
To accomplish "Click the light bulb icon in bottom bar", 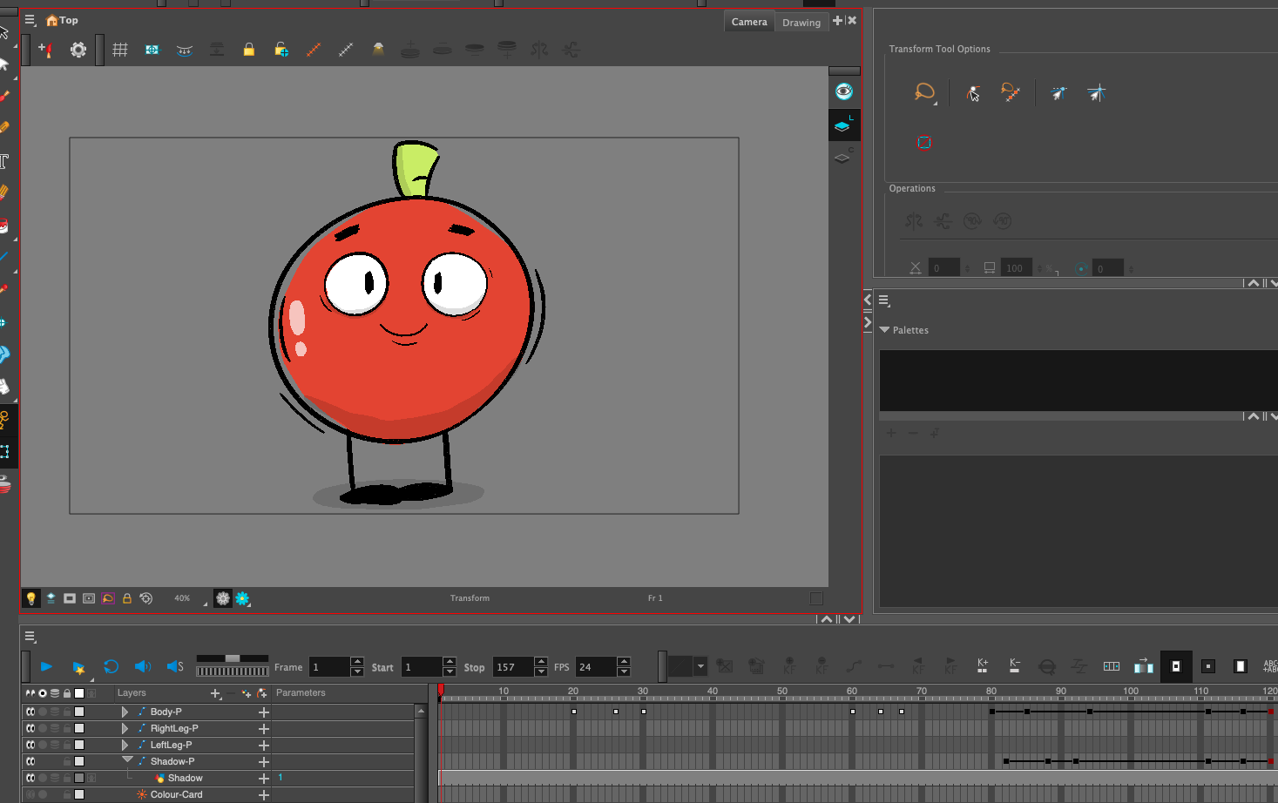I will point(31,598).
